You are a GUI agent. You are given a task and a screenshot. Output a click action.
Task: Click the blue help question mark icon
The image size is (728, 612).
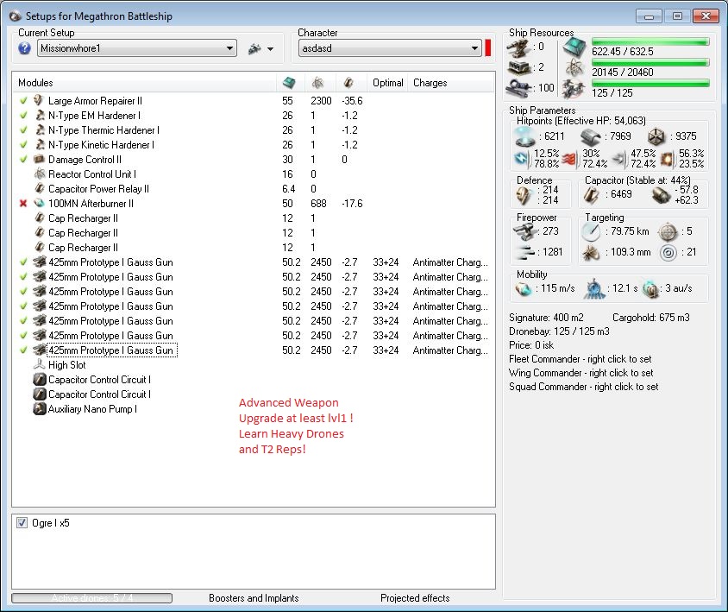pos(25,48)
